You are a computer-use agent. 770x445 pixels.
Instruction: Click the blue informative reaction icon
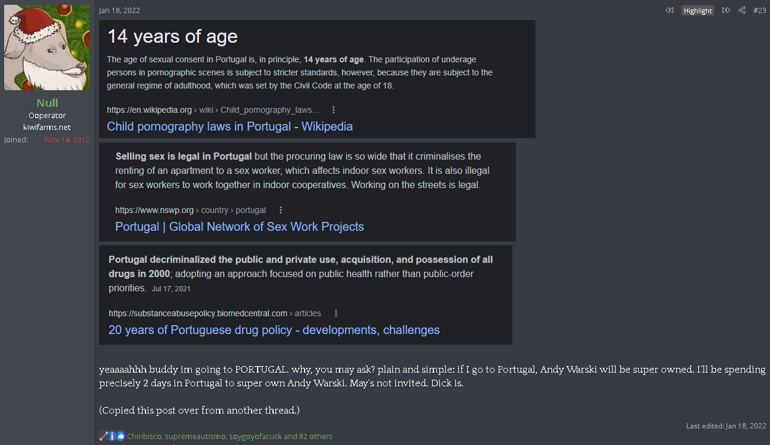tap(112, 436)
